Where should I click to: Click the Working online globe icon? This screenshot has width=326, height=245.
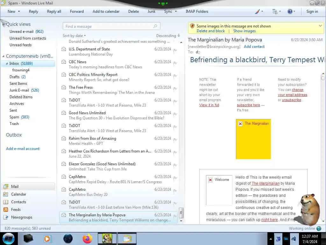(x=319, y=228)
